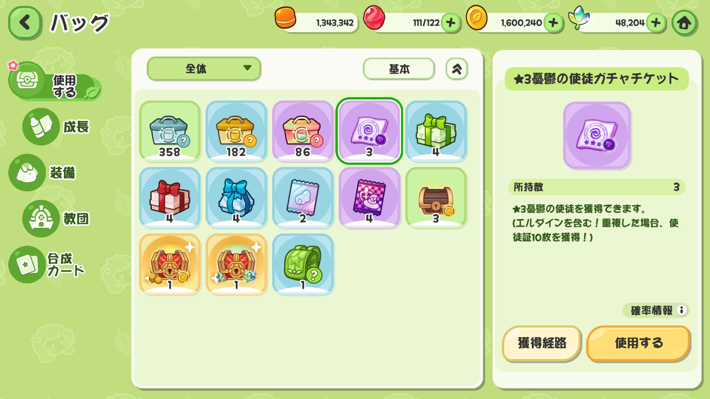Screen dimensions: 710x399
Task: Add crystal gems with plus button
Action: [656, 23]
